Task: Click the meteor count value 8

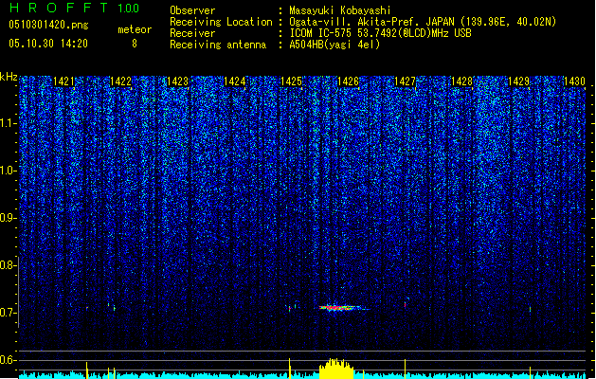Action: pyautogui.click(x=135, y=44)
